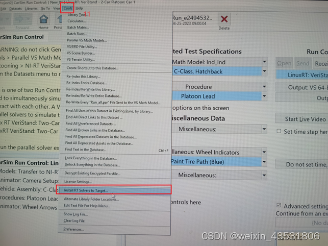328x246 pixels.
Task: Click the Output: VS 64-bit button
Action: tap(302, 87)
